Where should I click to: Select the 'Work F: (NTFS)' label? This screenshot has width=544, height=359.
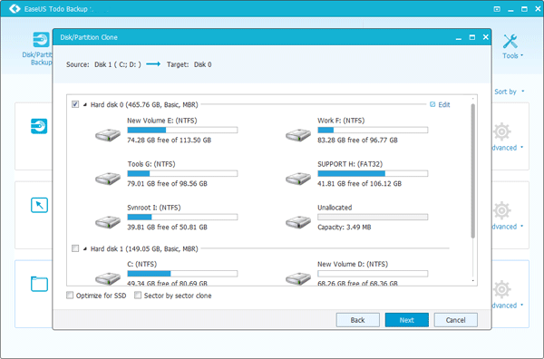tap(341, 121)
